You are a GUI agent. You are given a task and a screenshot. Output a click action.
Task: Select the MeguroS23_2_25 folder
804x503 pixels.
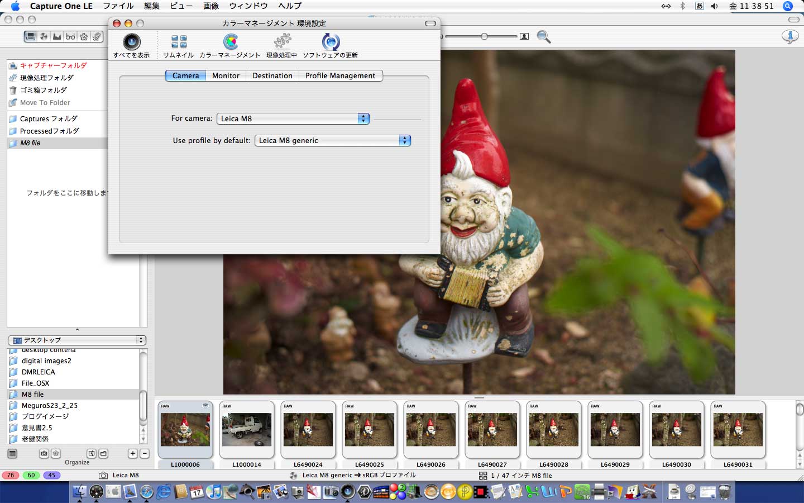point(73,406)
